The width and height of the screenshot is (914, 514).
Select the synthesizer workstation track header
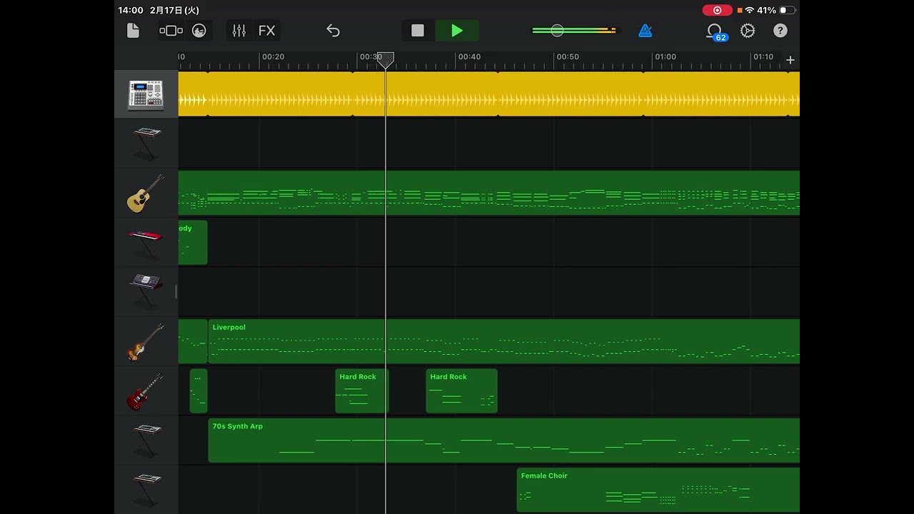click(x=146, y=292)
